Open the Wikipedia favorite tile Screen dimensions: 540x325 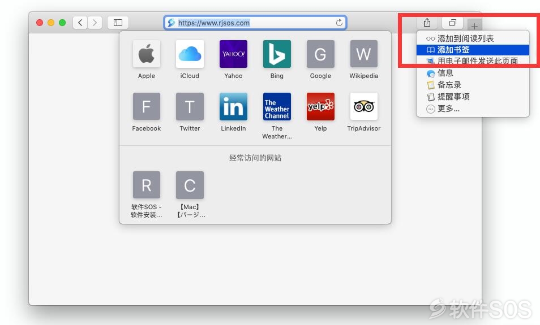[363, 54]
